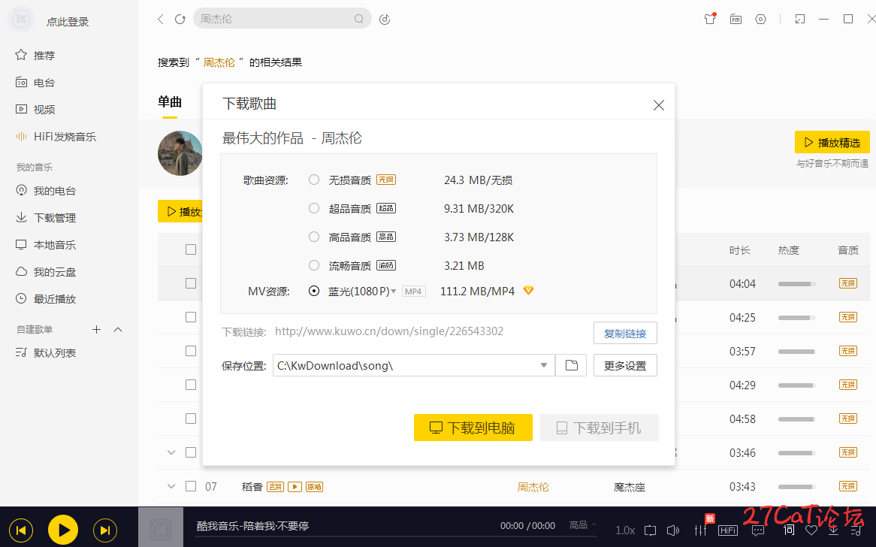Select 超品音质 radio option
The width and height of the screenshot is (876, 547).
[314, 208]
